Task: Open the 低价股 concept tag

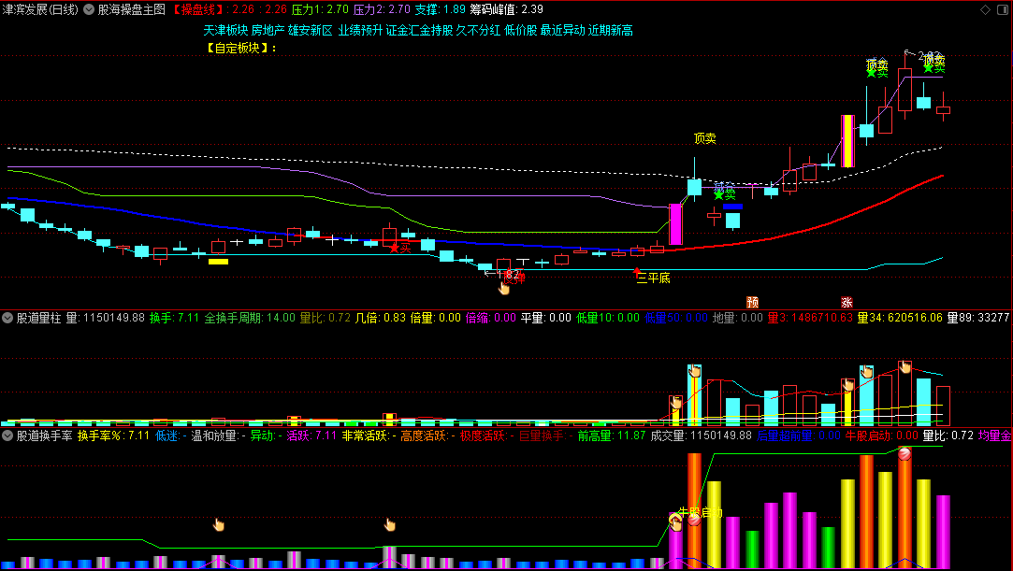Action: (x=521, y=30)
